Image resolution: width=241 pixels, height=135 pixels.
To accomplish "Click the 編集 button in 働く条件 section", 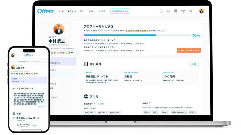I will tap(194, 64).
